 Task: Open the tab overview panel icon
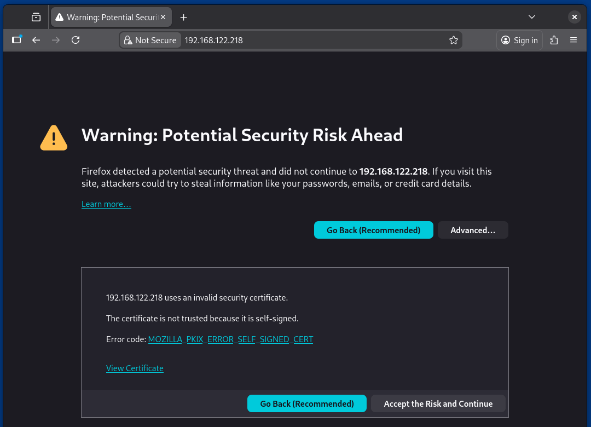click(36, 16)
